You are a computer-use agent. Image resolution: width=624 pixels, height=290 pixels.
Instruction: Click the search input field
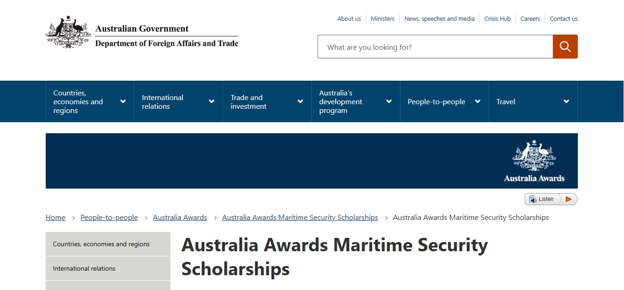coord(435,47)
